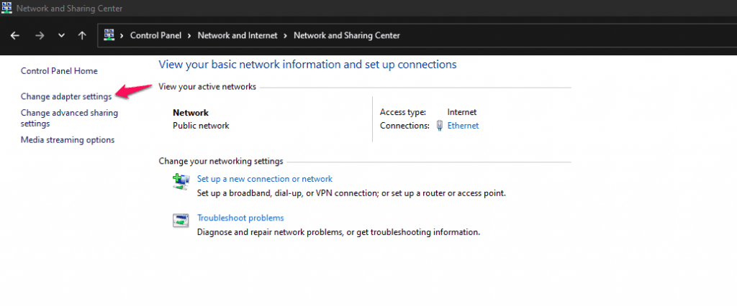Go to Control Panel Home

pos(59,71)
